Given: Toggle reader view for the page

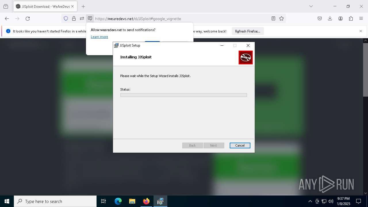Looking at the screenshot, I should tap(273, 18).
